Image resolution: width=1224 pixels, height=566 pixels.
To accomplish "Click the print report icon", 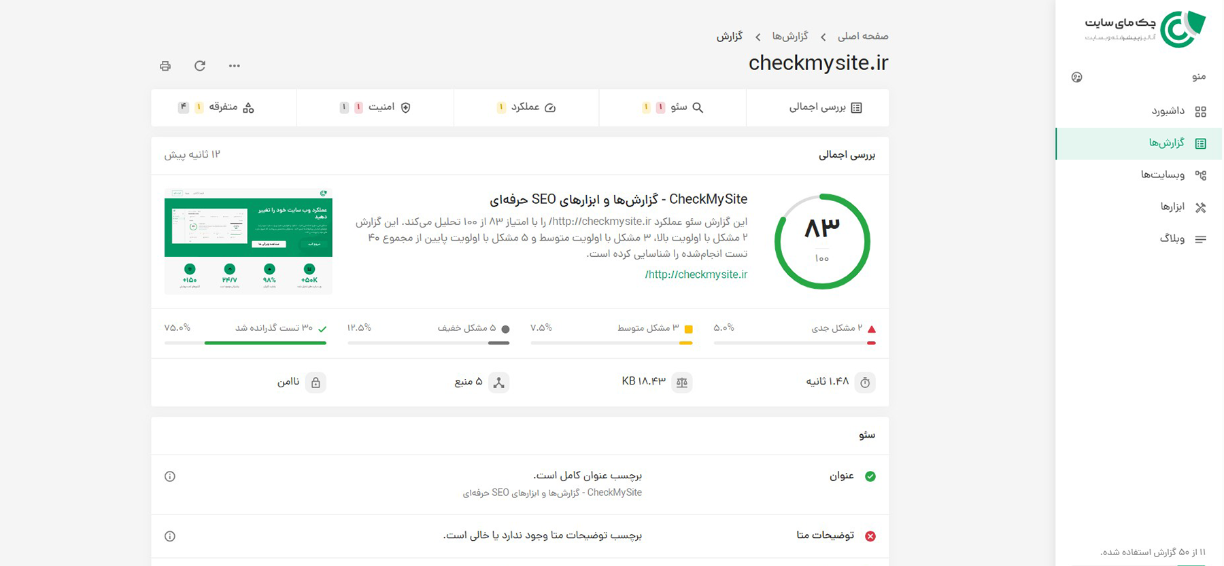I will click(165, 66).
